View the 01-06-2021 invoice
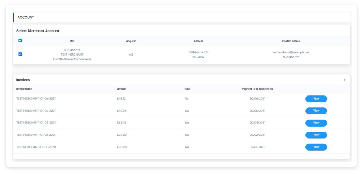Screen dimensions: 363x174 316,99
